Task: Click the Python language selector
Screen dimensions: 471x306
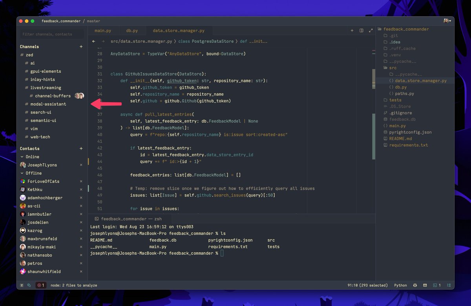Action: (400, 285)
